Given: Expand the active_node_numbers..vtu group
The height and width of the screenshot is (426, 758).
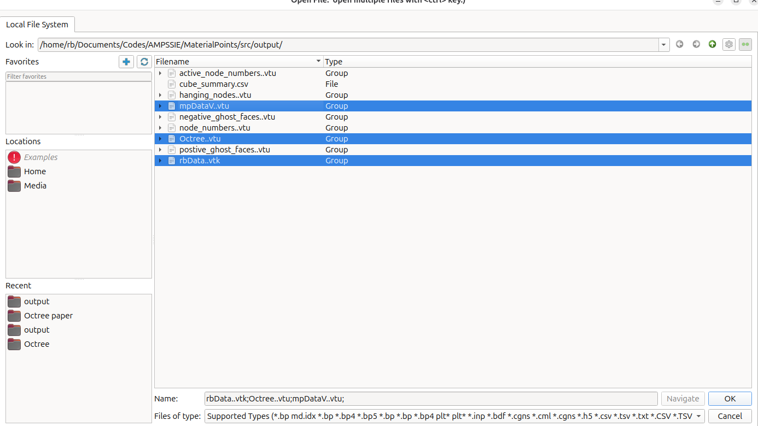Looking at the screenshot, I should (x=160, y=73).
